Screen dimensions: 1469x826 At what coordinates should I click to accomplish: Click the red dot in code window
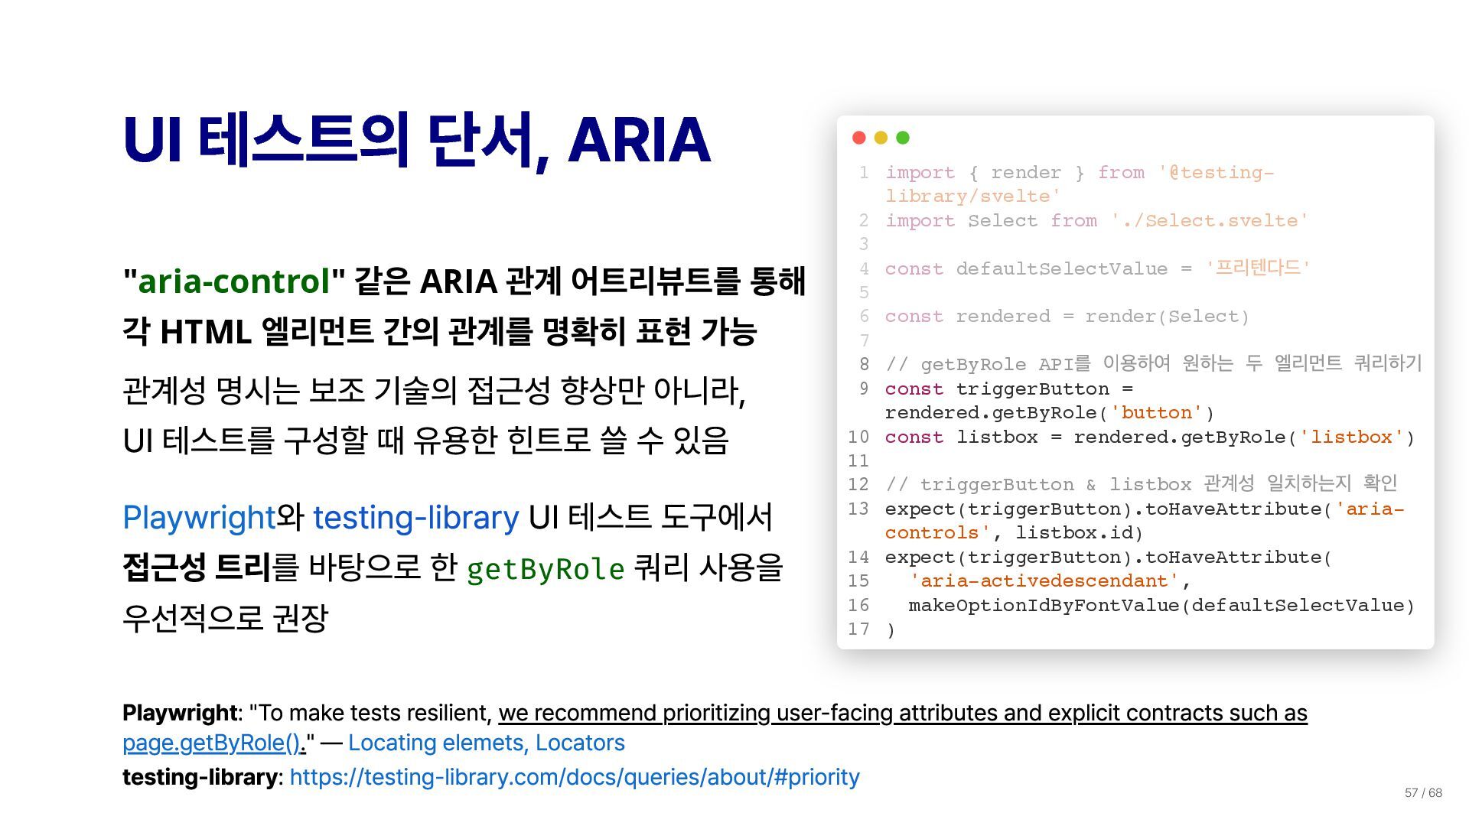pos(858,138)
